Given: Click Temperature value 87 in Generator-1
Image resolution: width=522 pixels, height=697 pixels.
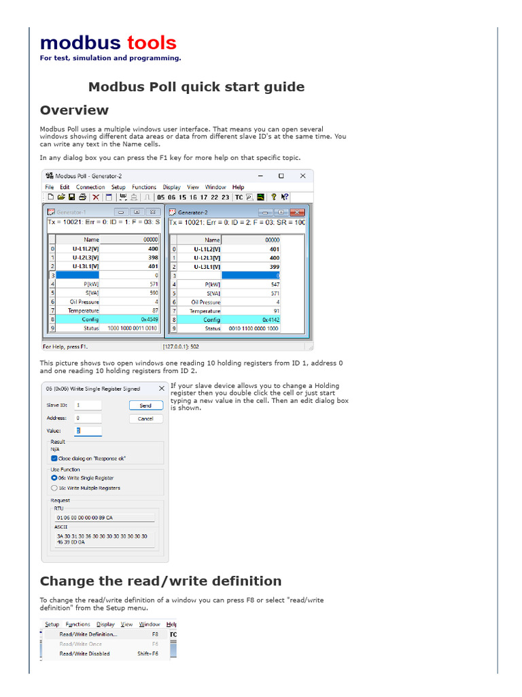Looking at the screenshot, I should pyautogui.click(x=129, y=310).
